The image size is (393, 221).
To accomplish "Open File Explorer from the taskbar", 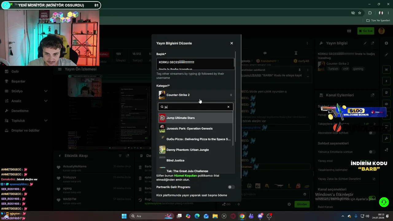I will coord(215,216).
